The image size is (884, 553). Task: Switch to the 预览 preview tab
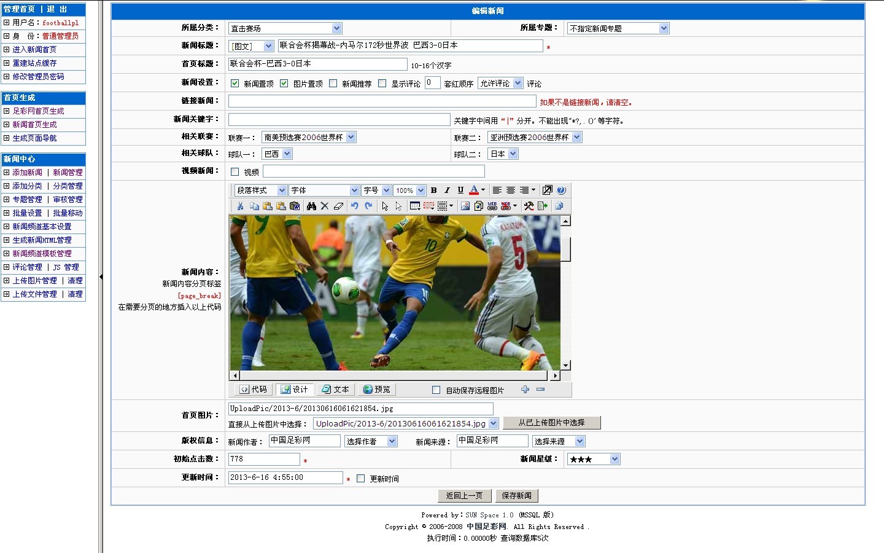pos(376,390)
